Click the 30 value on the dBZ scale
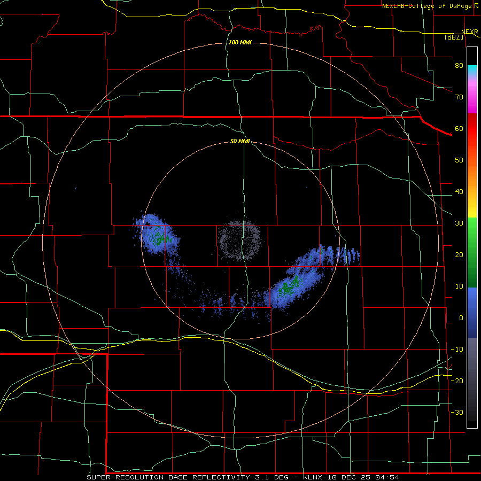The height and width of the screenshot is (481, 481). (x=459, y=223)
